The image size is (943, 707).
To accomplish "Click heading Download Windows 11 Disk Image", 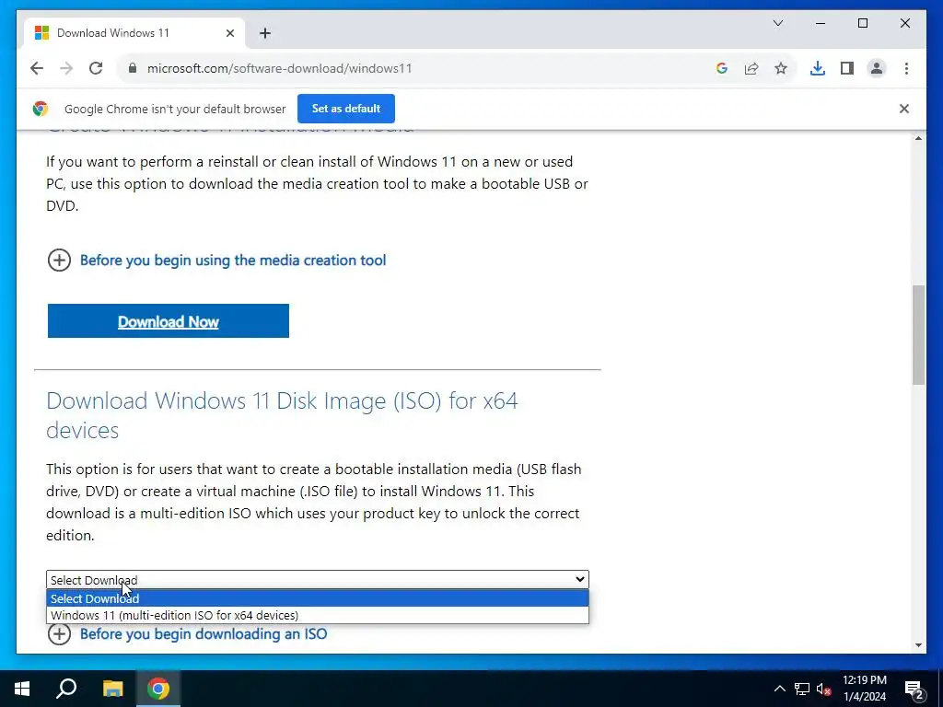I will click(x=282, y=415).
